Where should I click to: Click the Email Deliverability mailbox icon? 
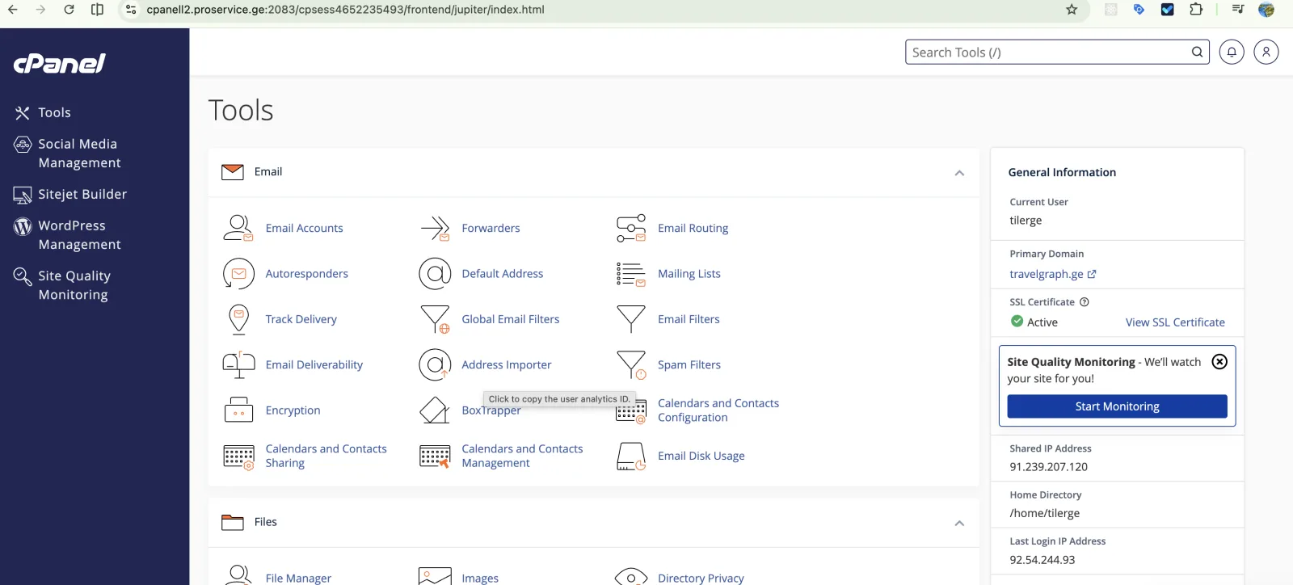pos(238,365)
